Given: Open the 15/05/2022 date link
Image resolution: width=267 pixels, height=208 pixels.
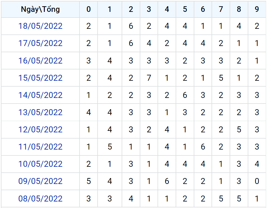Looking at the screenshot, I should pos(40,78).
